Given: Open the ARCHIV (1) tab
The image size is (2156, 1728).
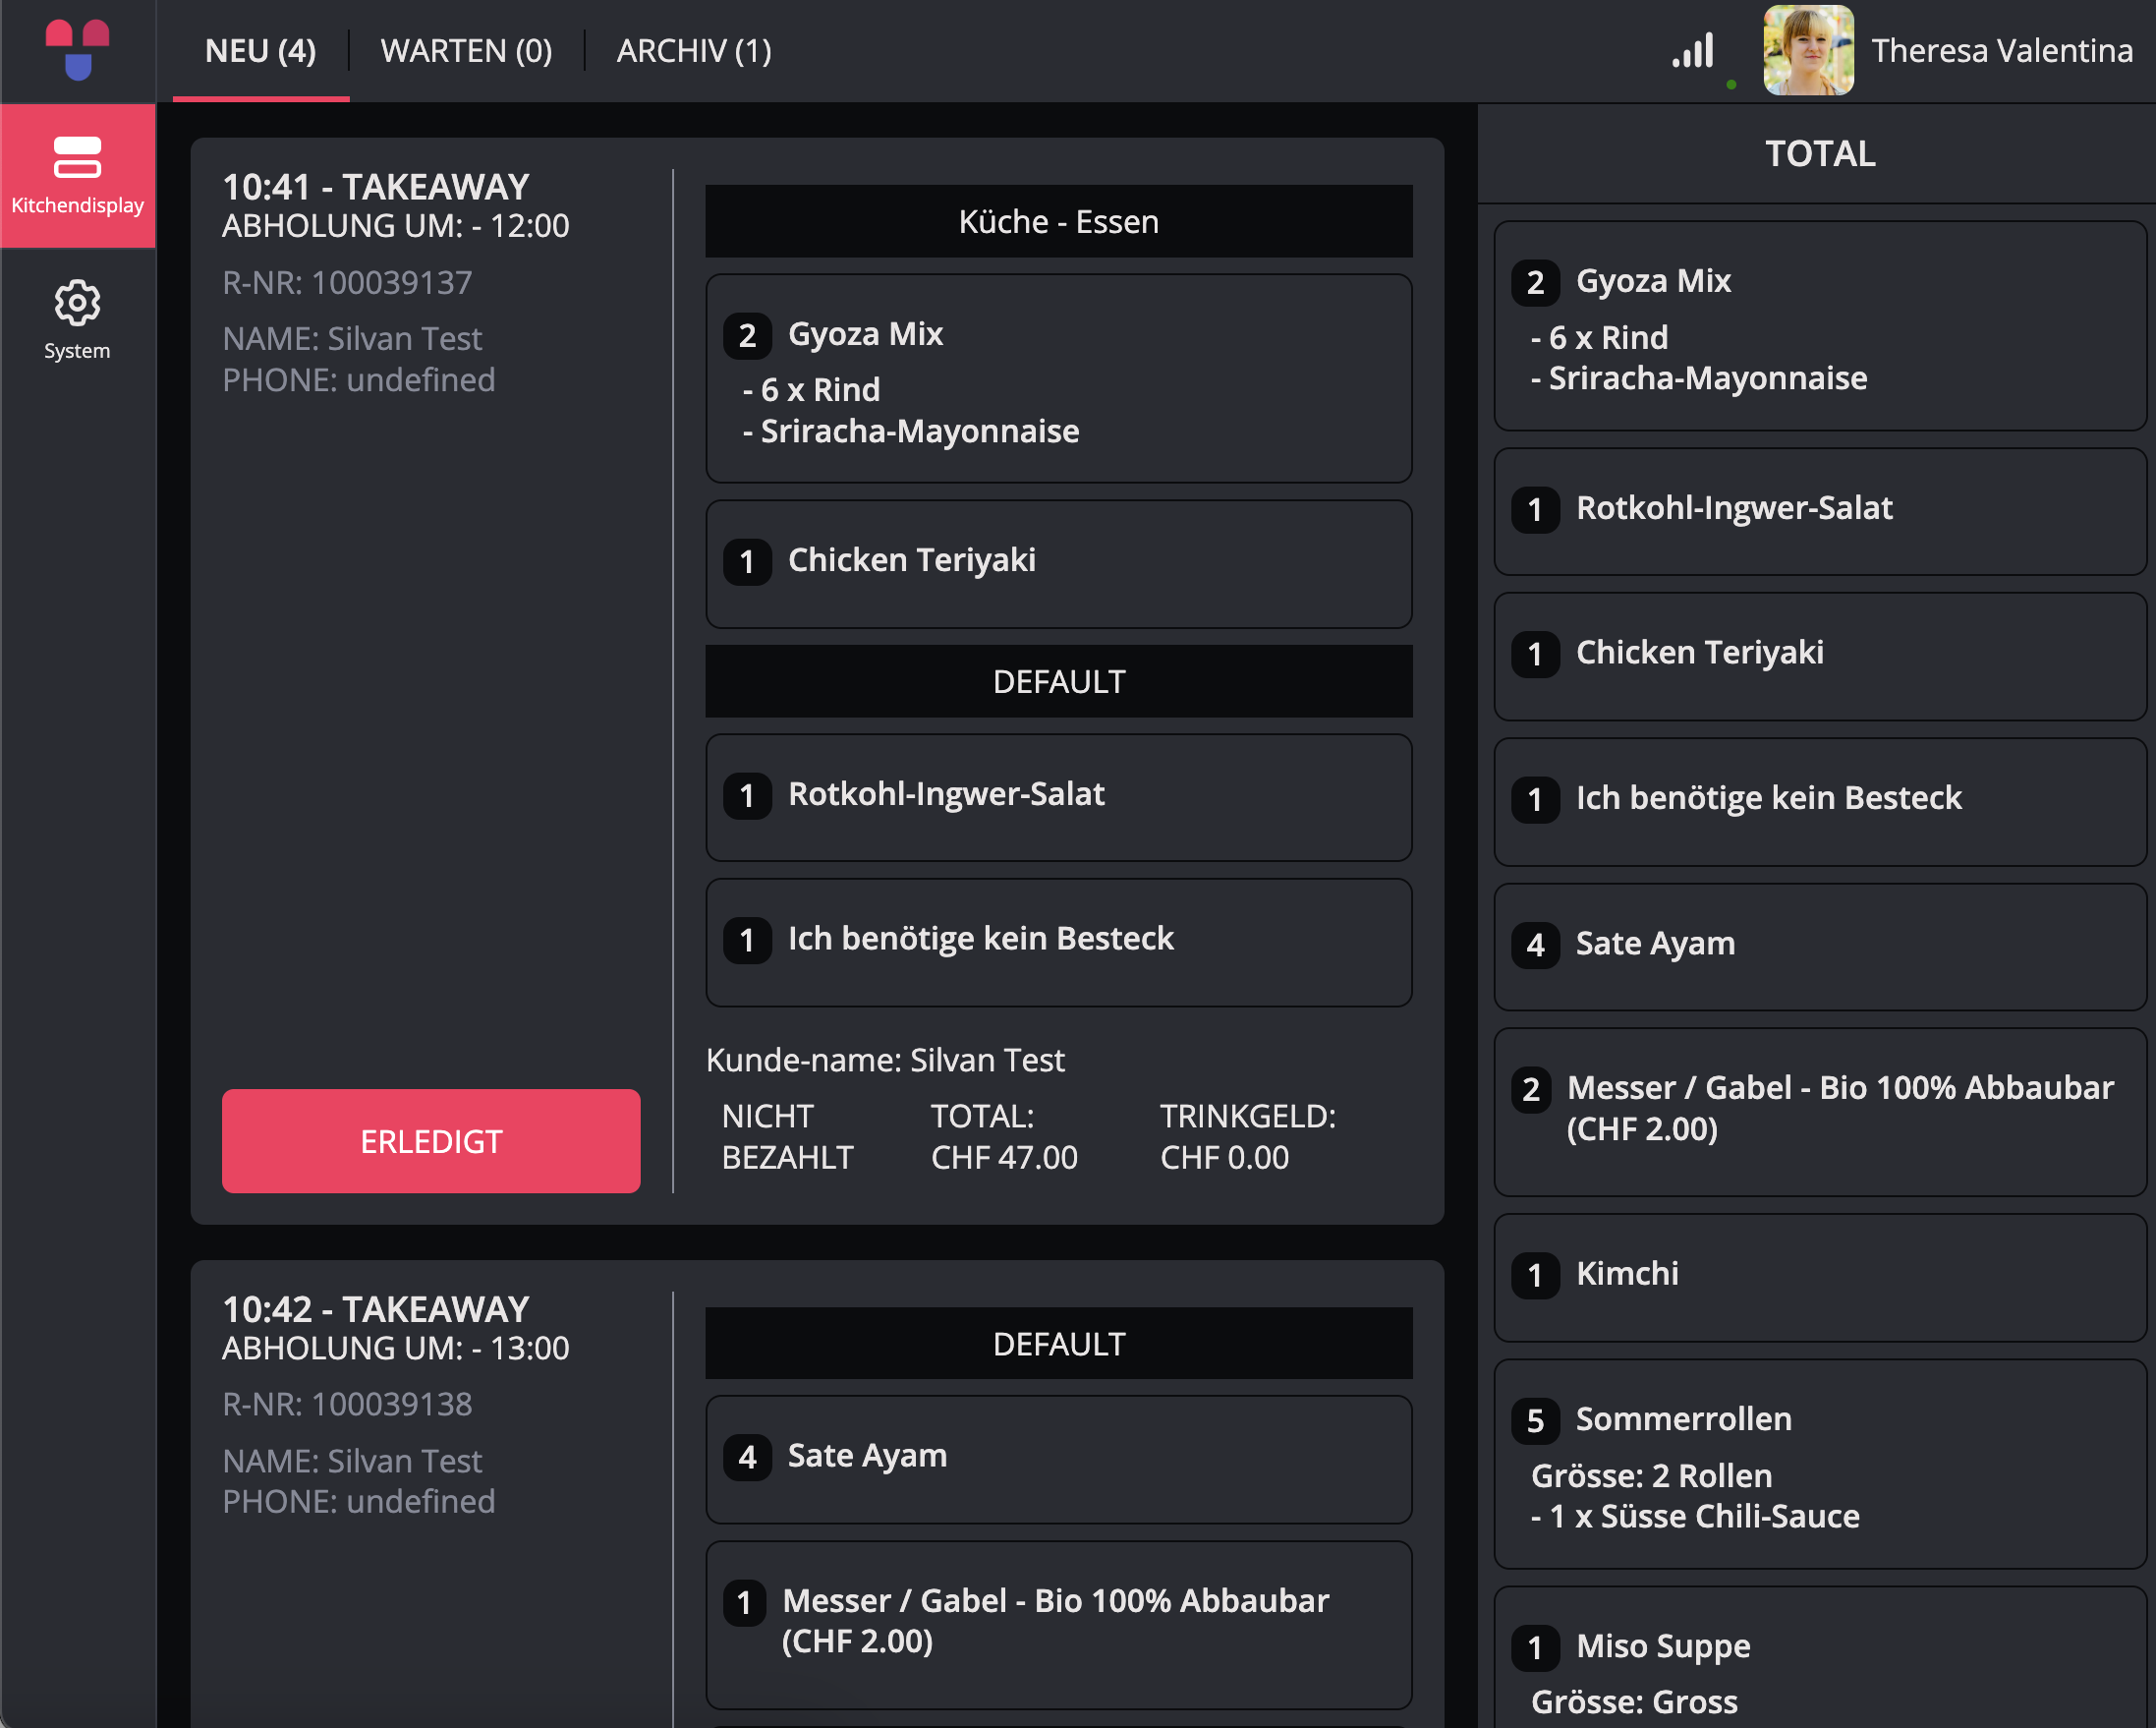Looking at the screenshot, I should click(x=694, y=50).
